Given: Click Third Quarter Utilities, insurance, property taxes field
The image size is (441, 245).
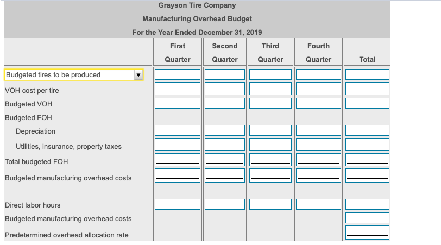Looking at the screenshot, I should coord(270,145).
